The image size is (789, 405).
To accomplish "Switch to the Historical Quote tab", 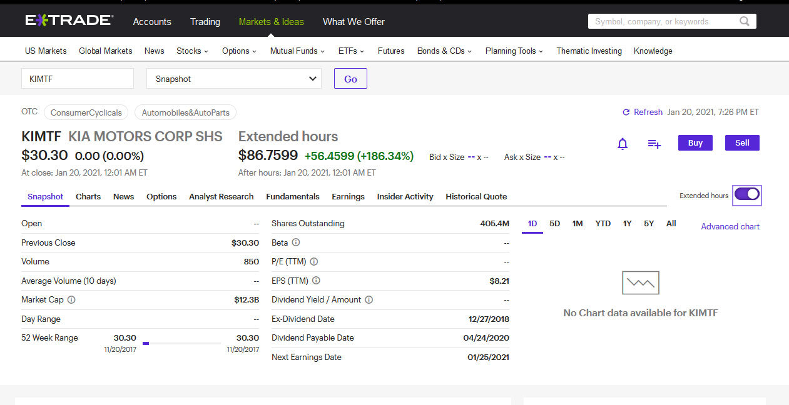I will tap(476, 196).
